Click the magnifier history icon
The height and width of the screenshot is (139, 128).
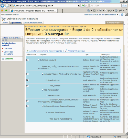coord(66,51)
